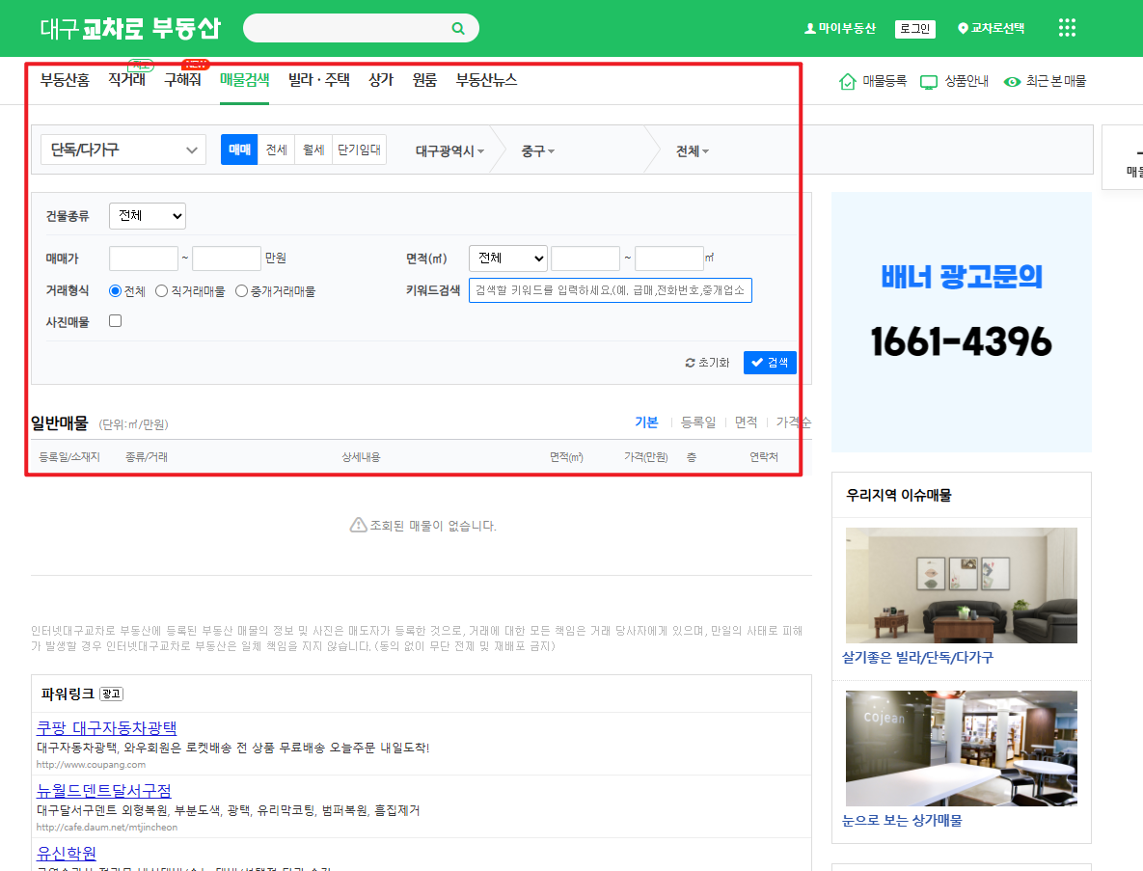Image resolution: width=1143 pixels, height=871 pixels.
Task: Open the 건물종류 전체 dropdown
Action: point(147,215)
